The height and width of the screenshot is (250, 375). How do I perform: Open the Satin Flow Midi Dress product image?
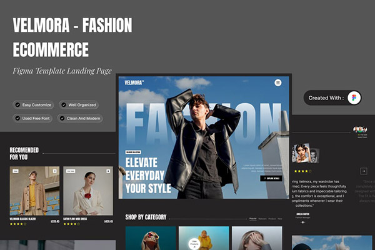click(x=88, y=191)
